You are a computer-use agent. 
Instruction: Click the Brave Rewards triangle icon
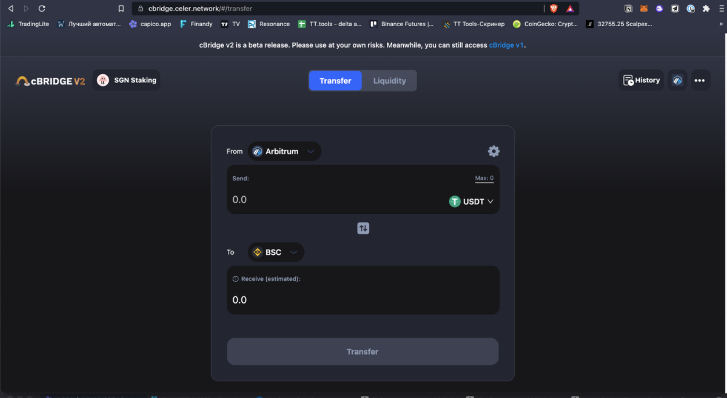tap(570, 9)
